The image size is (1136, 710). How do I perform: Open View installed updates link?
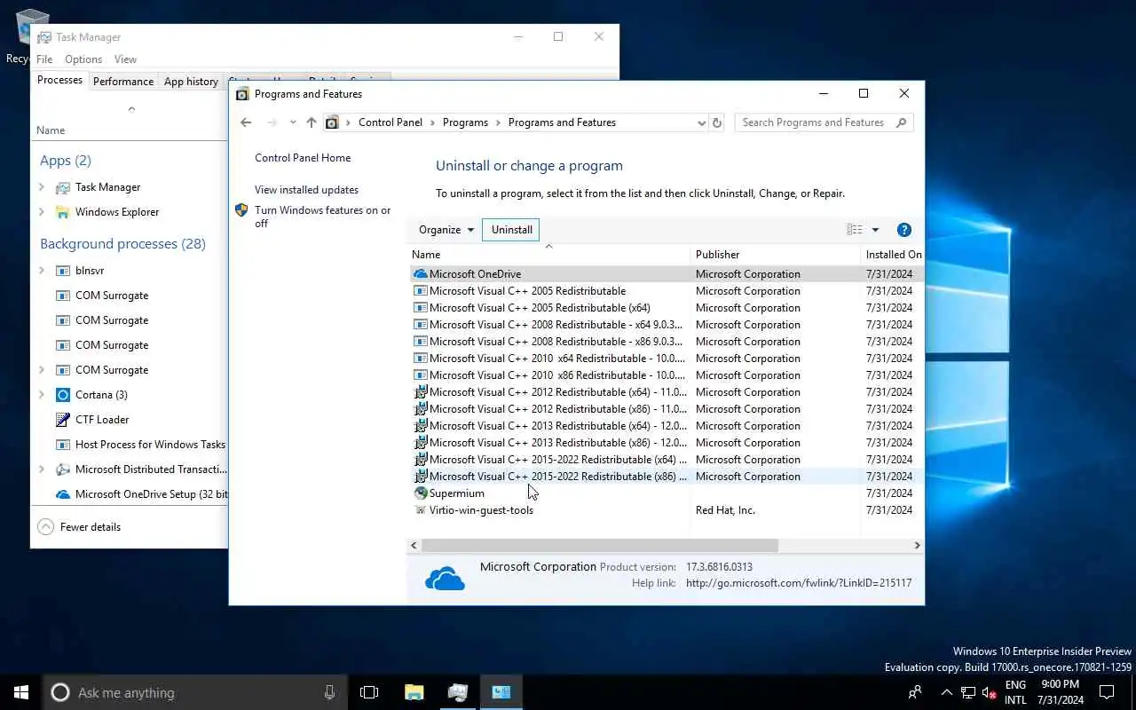click(306, 190)
